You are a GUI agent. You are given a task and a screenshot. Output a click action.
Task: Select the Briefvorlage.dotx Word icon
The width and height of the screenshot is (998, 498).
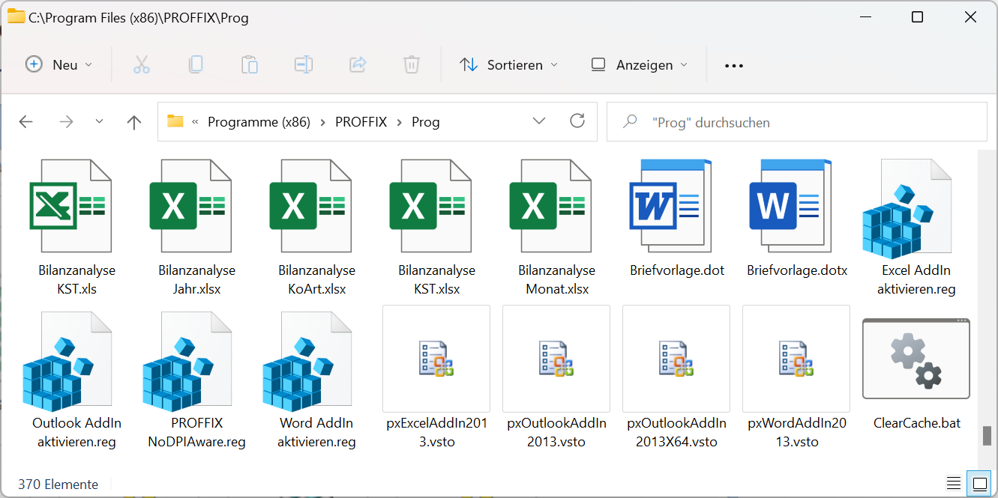(x=790, y=205)
